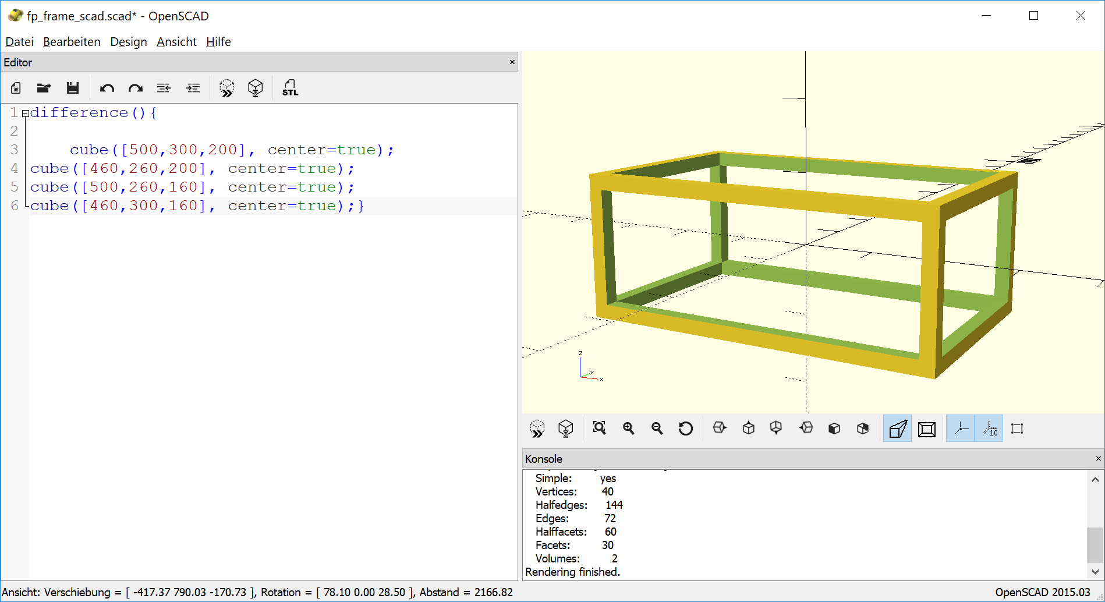Collapse the difference block on line 1
Image resolution: width=1105 pixels, height=602 pixels.
(x=26, y=112)
